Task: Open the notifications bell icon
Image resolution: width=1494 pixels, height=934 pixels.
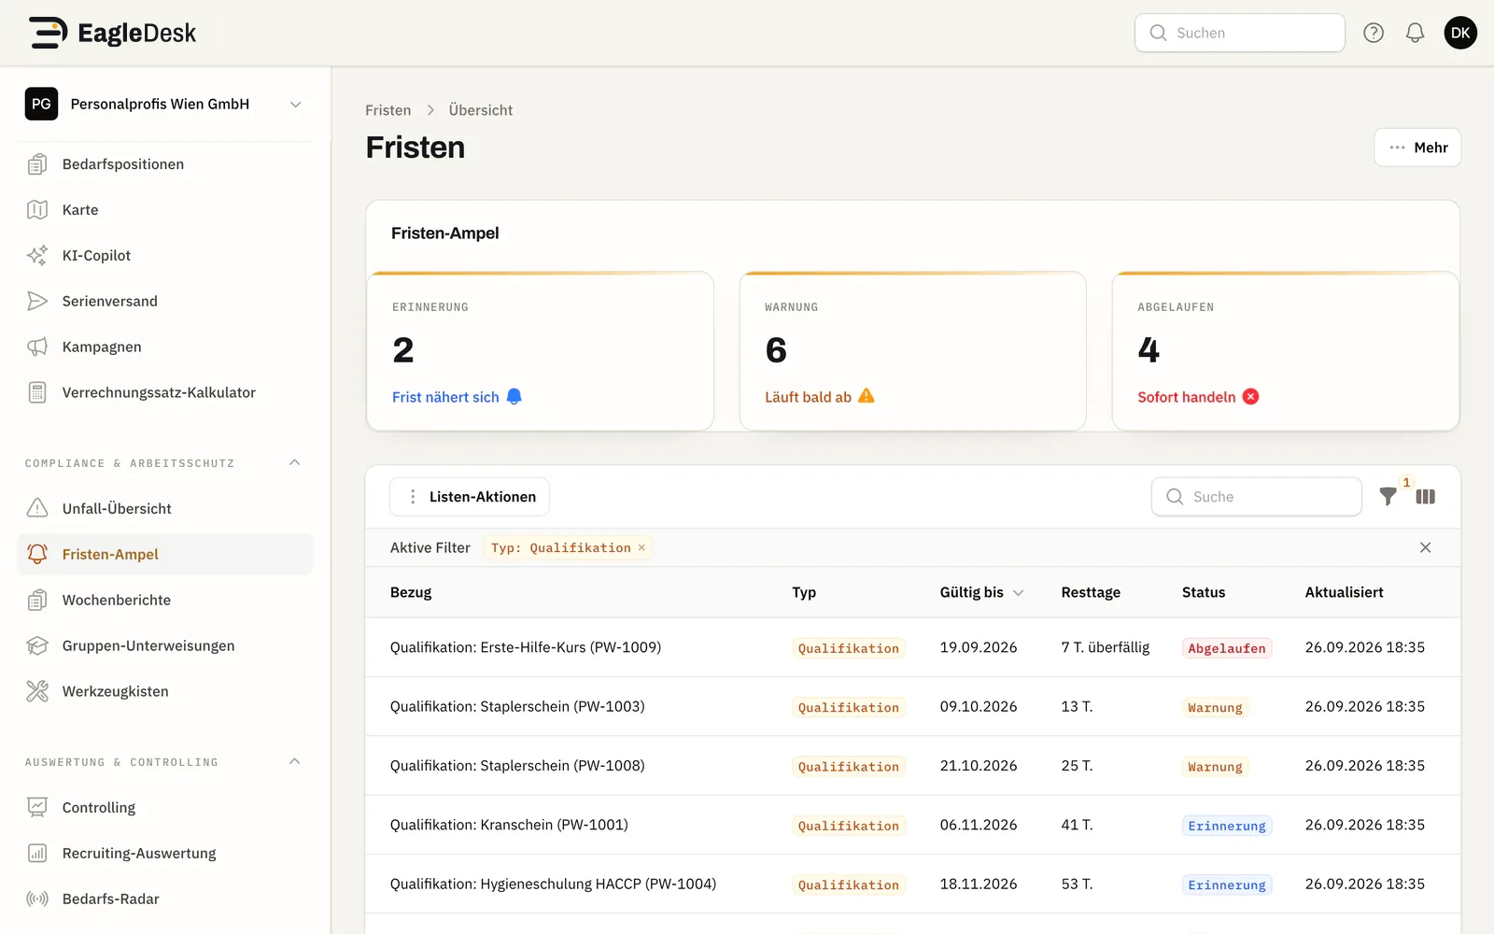Action: (x=1416, y=33)
